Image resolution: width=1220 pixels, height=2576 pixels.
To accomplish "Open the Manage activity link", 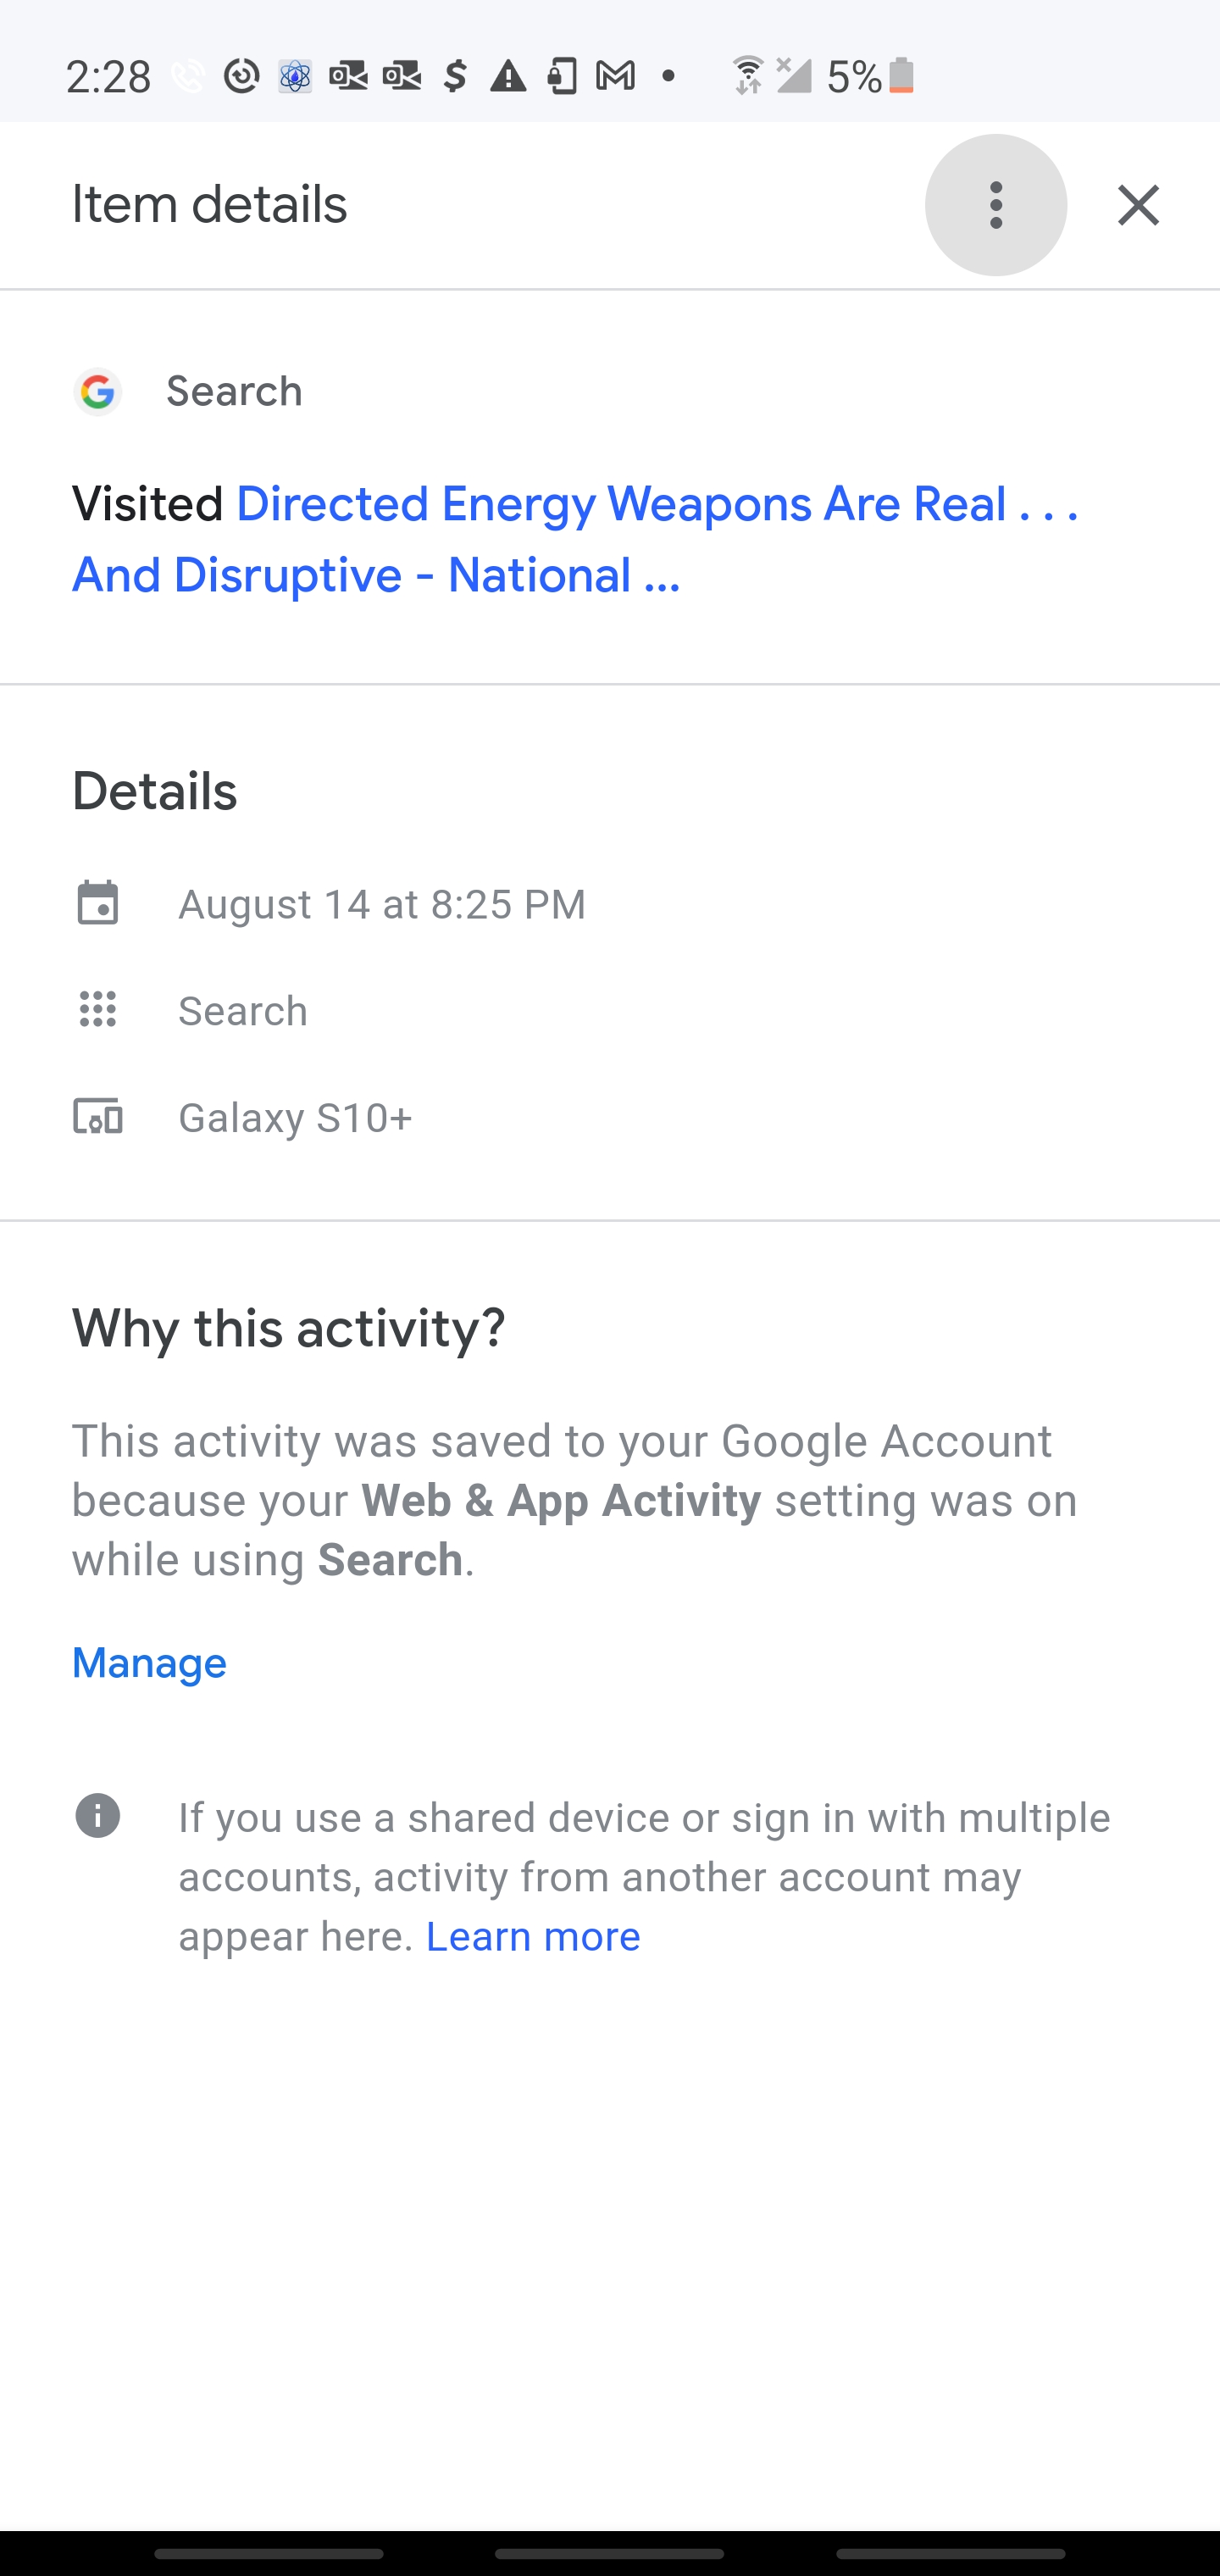I will click(149, 1663).
